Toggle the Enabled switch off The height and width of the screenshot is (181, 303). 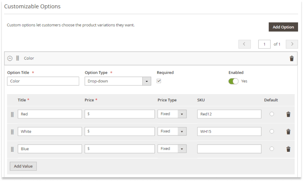pyautogui.click(x=233, y=81)
